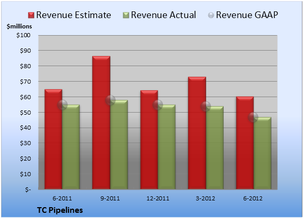Click the '9-2011' x-axis label
Screen dimensions: 303x218
[x=110, y=198]
